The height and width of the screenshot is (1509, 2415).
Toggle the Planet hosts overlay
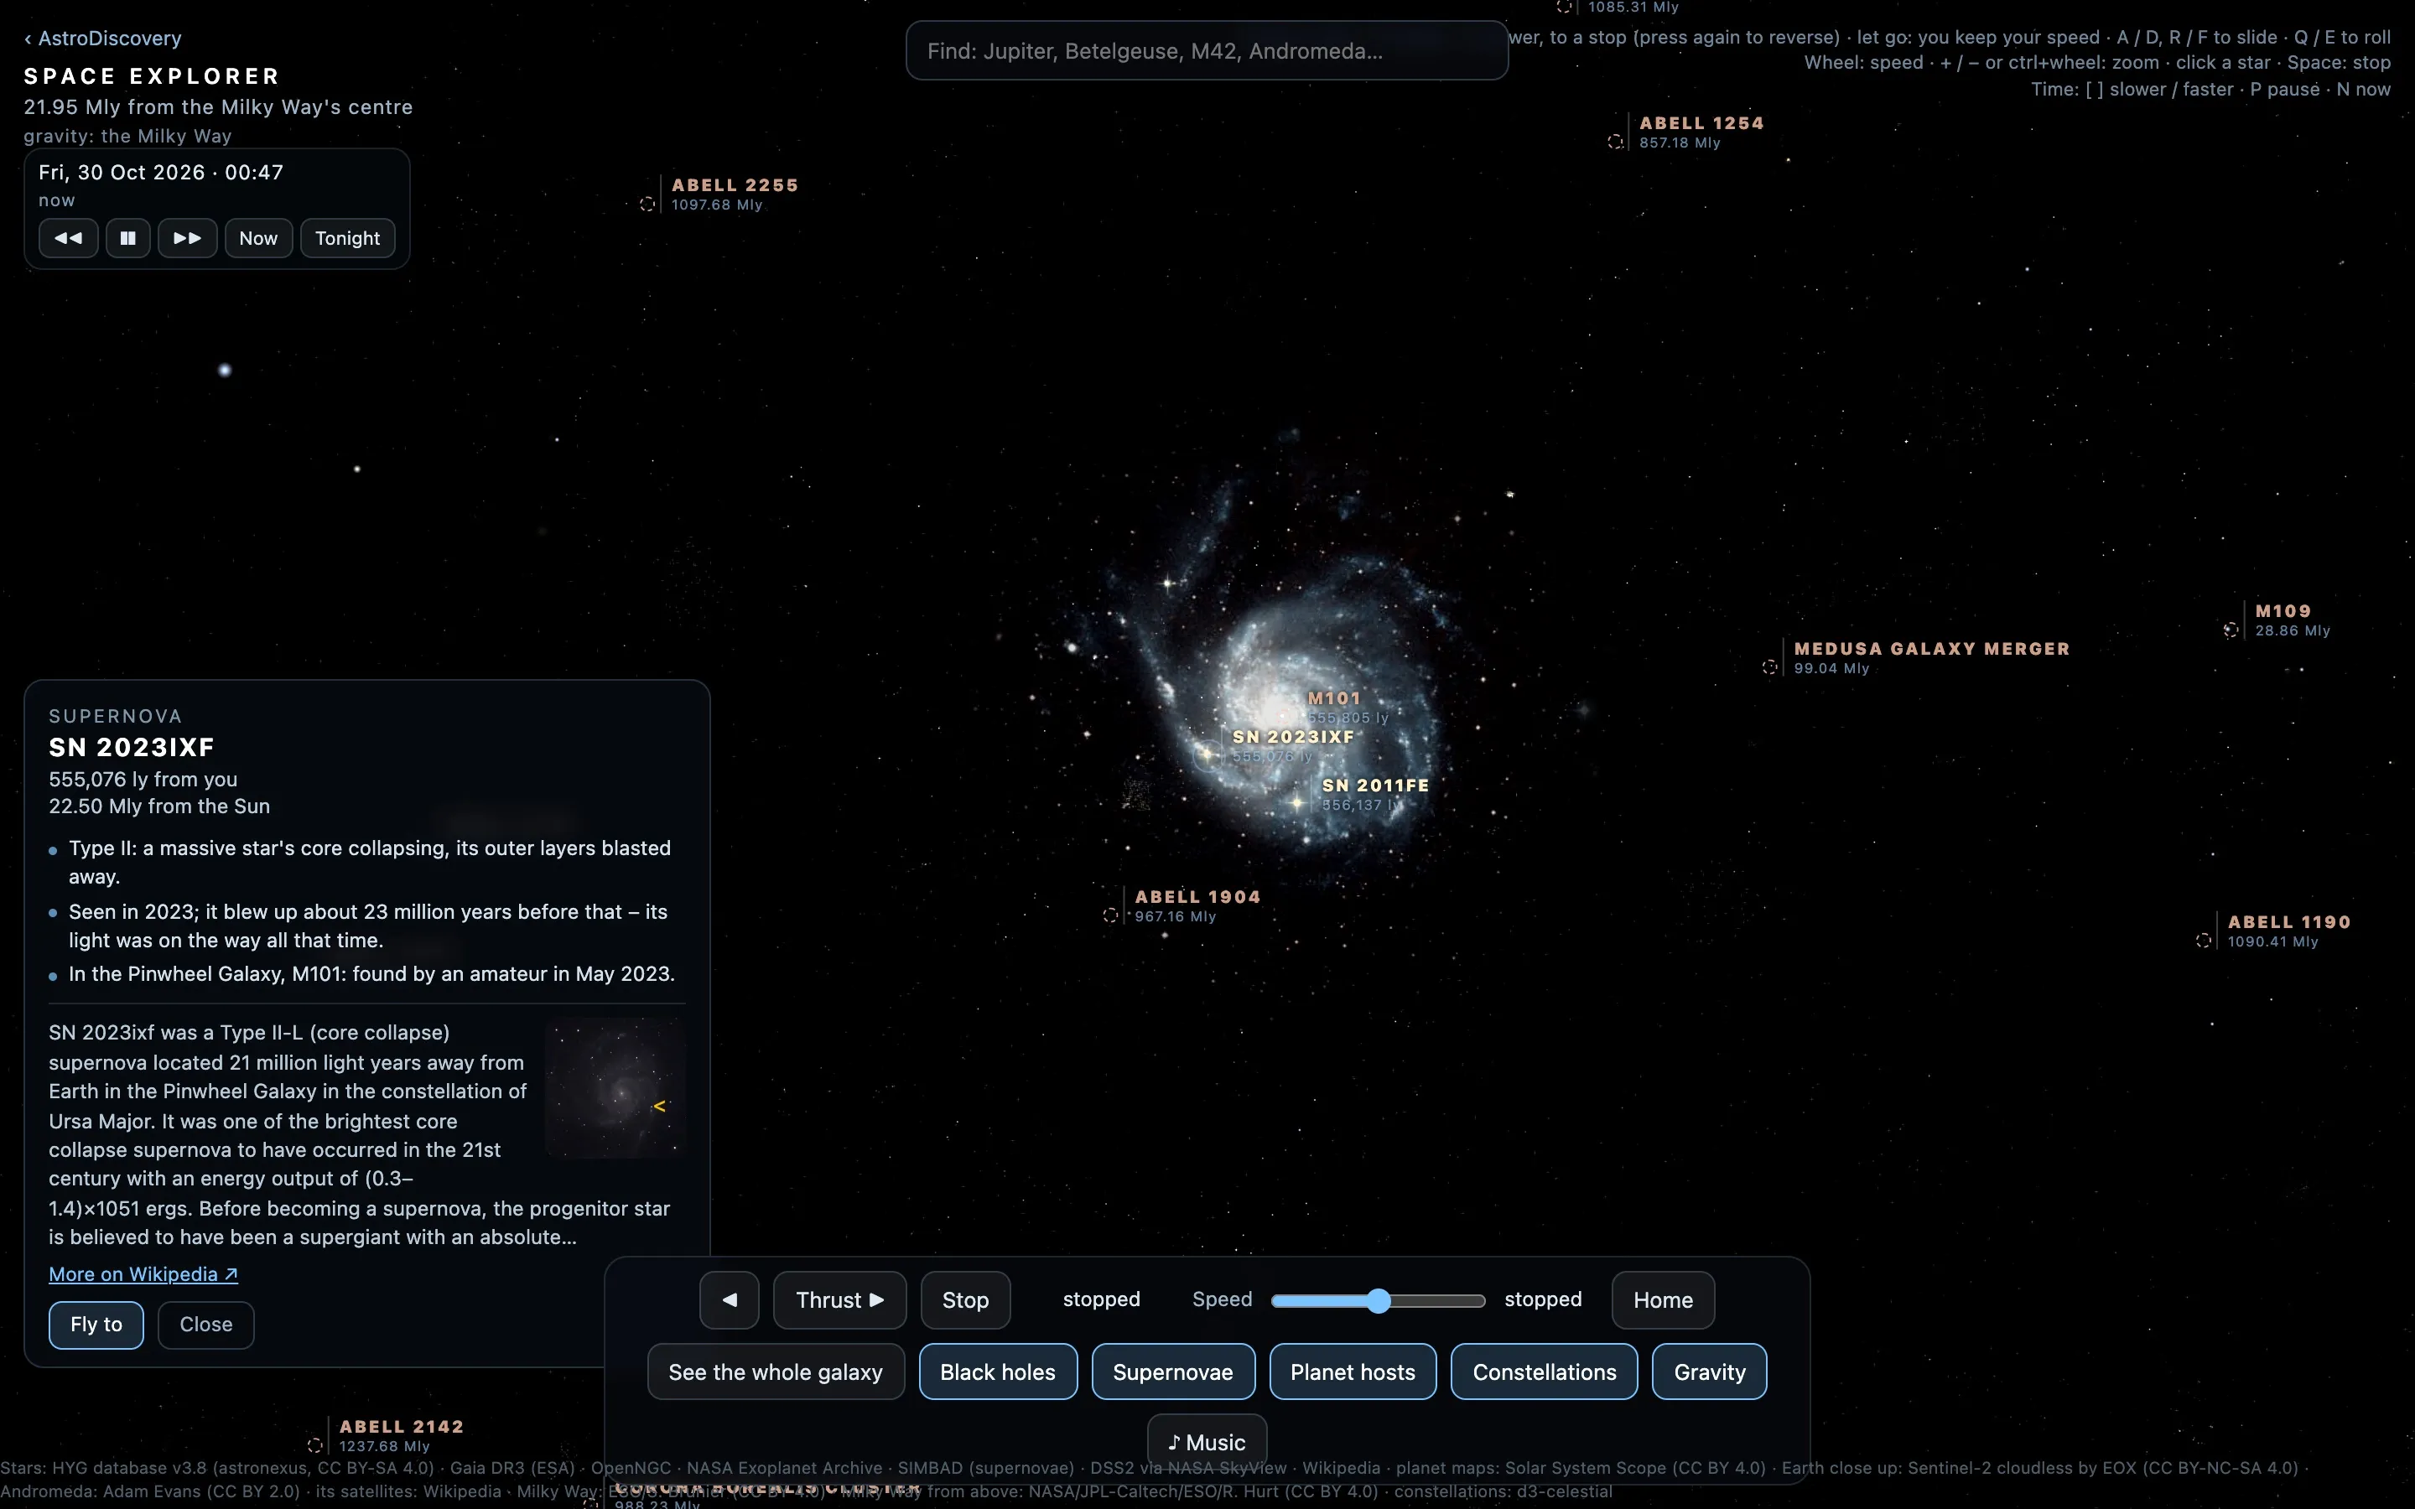(1353, 1372)
